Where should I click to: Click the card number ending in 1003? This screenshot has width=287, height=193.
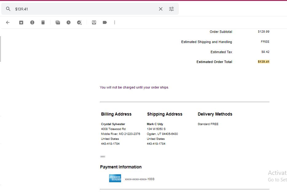tap(140, 179)
